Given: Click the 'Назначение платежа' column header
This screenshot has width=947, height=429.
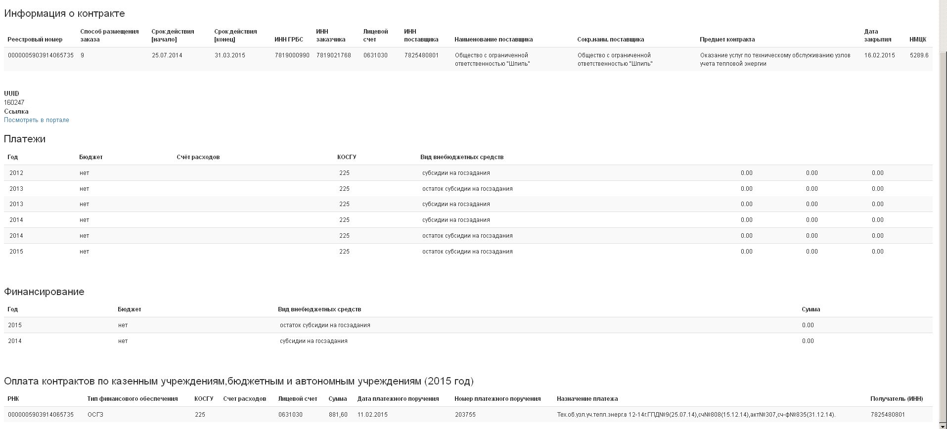Looking at the screenshot, I should (587, 399).
